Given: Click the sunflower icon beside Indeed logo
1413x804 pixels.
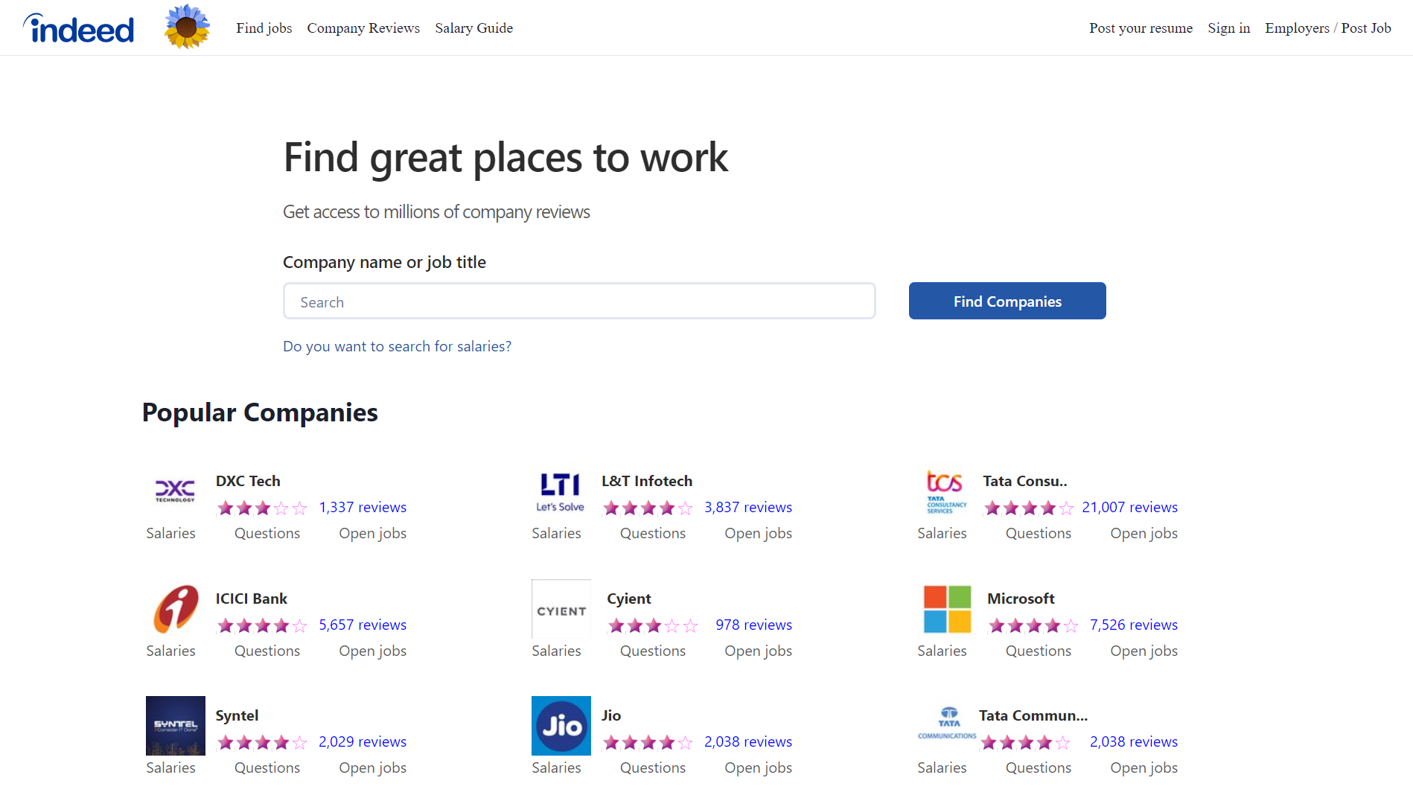Looking at the screenshot, I should coord(186,27).
